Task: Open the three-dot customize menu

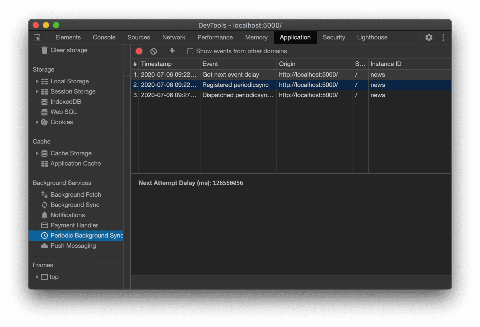Action: tap(443, 37)
